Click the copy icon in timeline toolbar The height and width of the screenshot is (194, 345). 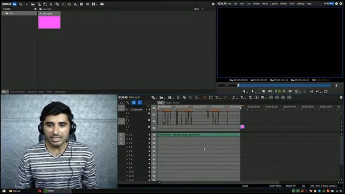(184, 98)
